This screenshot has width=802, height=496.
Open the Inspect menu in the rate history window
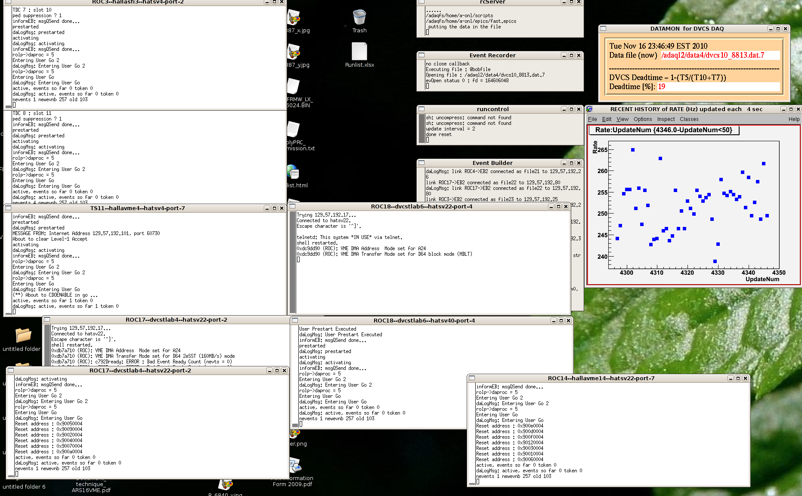tap(666, 119)
